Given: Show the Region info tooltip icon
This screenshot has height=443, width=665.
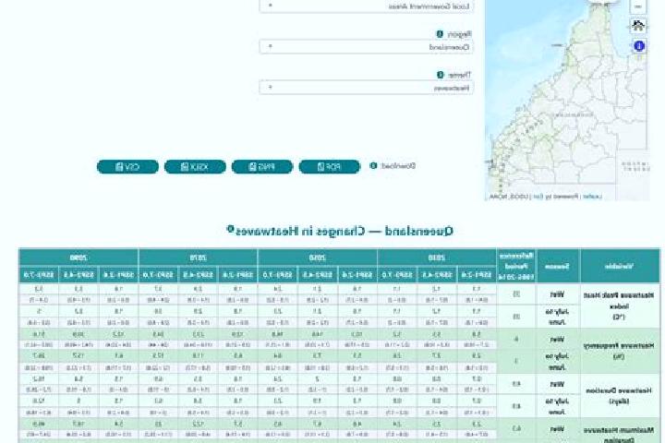Looking at the screenshot, I should [x=440, y=34].
